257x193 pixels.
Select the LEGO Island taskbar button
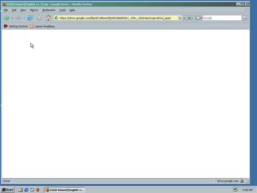coord(65,190)
